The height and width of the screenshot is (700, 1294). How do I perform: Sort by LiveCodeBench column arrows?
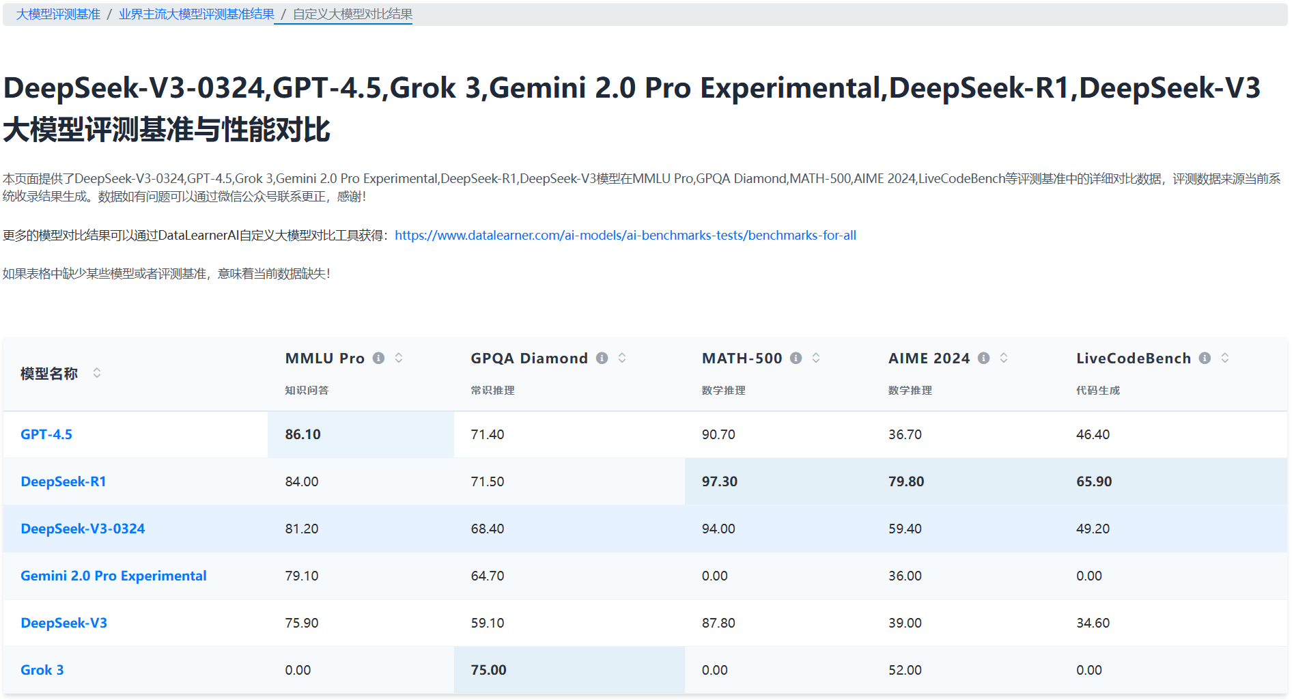[1225, 358]
